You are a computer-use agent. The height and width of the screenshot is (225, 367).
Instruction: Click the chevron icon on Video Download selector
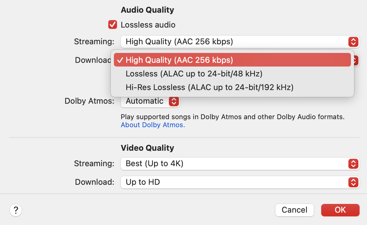coord(353,182)
